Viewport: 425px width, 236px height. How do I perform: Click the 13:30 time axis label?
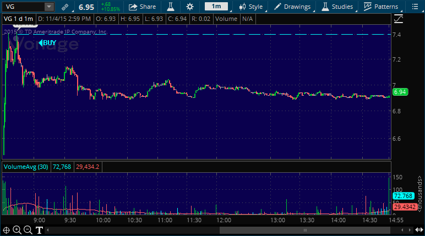tap(307, 220)
